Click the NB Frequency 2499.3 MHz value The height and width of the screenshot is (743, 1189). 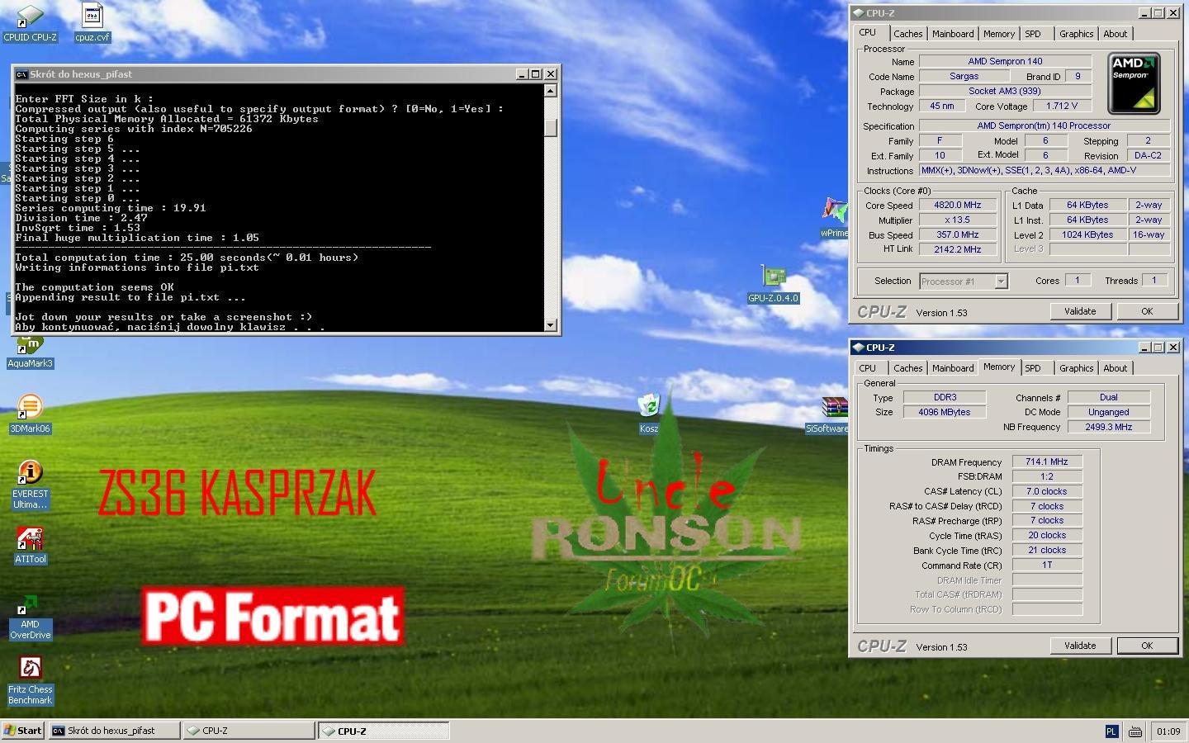[x=1108, y=428]
